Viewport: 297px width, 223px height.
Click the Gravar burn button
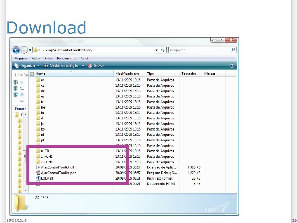96,66
